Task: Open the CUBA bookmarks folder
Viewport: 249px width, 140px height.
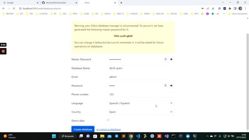Action: (x=85, y=14)
